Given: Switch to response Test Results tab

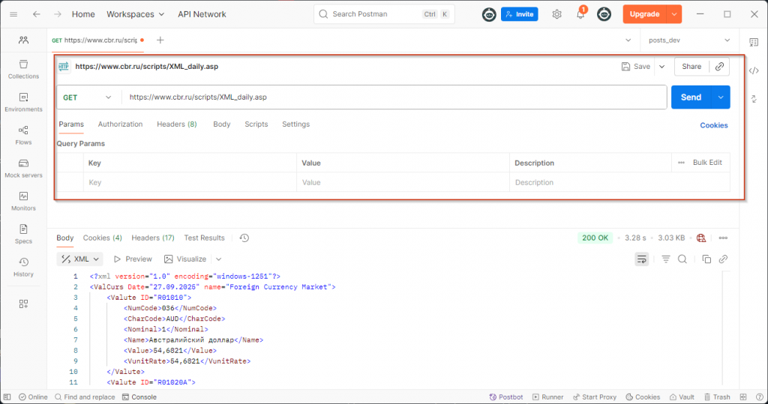Looking at the screenshot, I should (x=204, y=238).
